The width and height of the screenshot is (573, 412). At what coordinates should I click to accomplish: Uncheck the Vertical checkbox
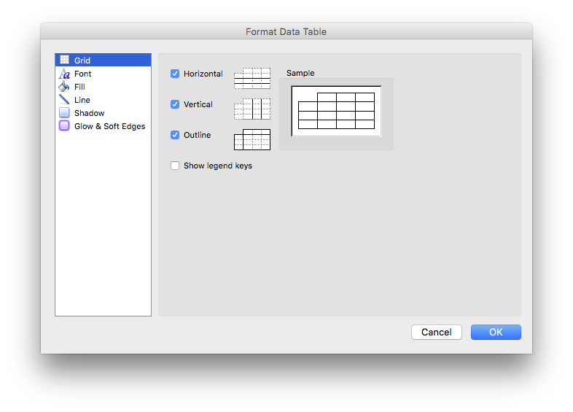175,104
